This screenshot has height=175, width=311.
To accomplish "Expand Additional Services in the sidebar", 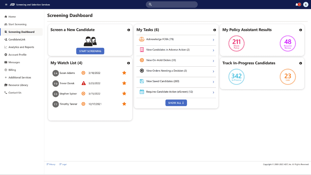I will coord(20,78).
